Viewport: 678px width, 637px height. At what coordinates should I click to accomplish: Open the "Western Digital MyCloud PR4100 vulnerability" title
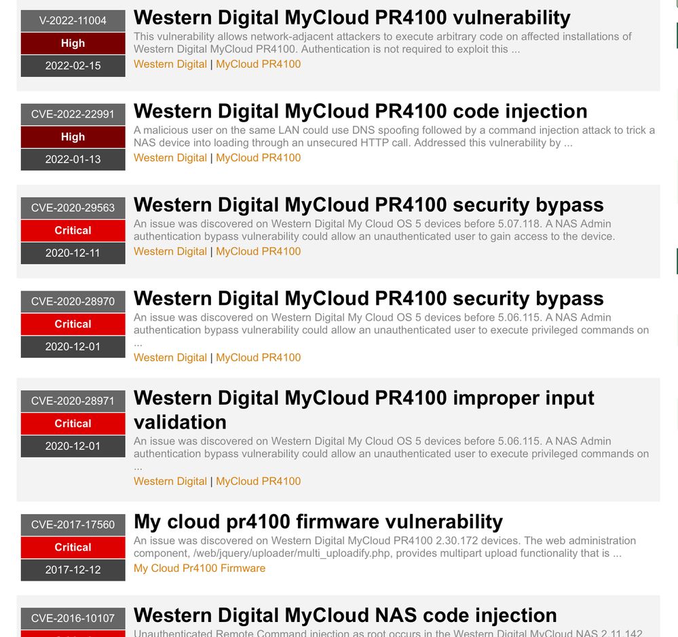click(352, 18)
